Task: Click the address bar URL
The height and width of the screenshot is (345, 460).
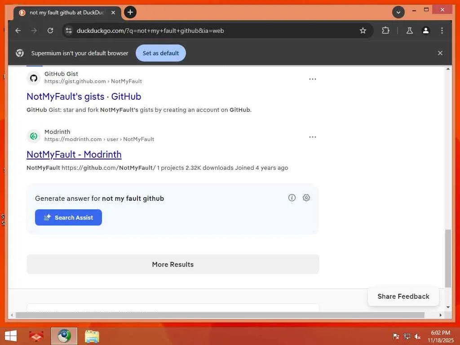Action: (150, 31)
